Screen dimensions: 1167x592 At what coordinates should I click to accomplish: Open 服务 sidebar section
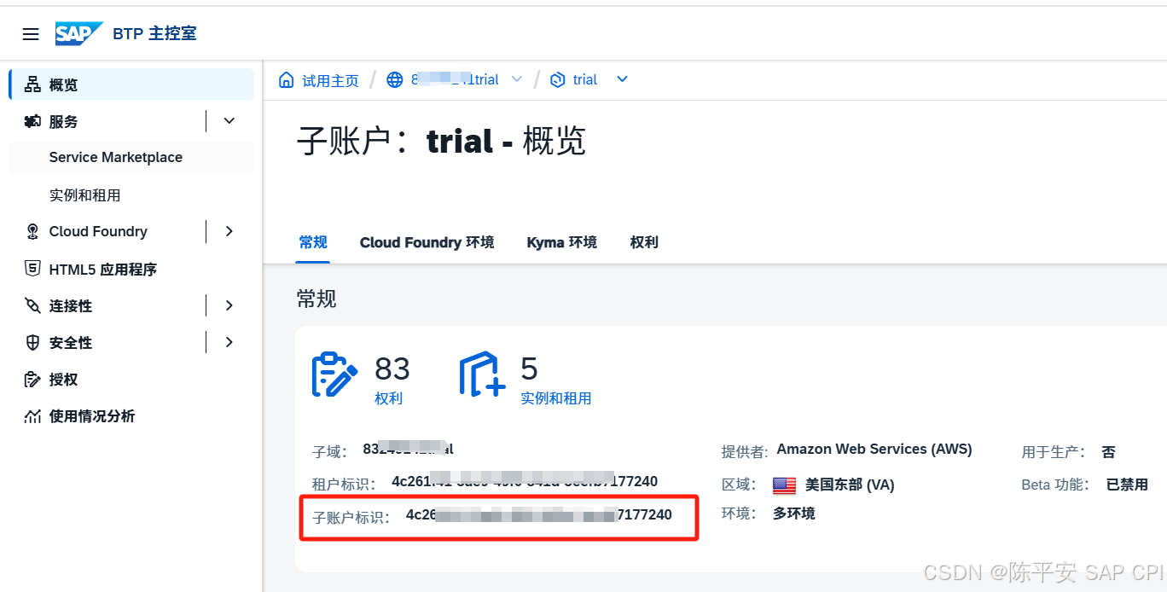[64, 121]
